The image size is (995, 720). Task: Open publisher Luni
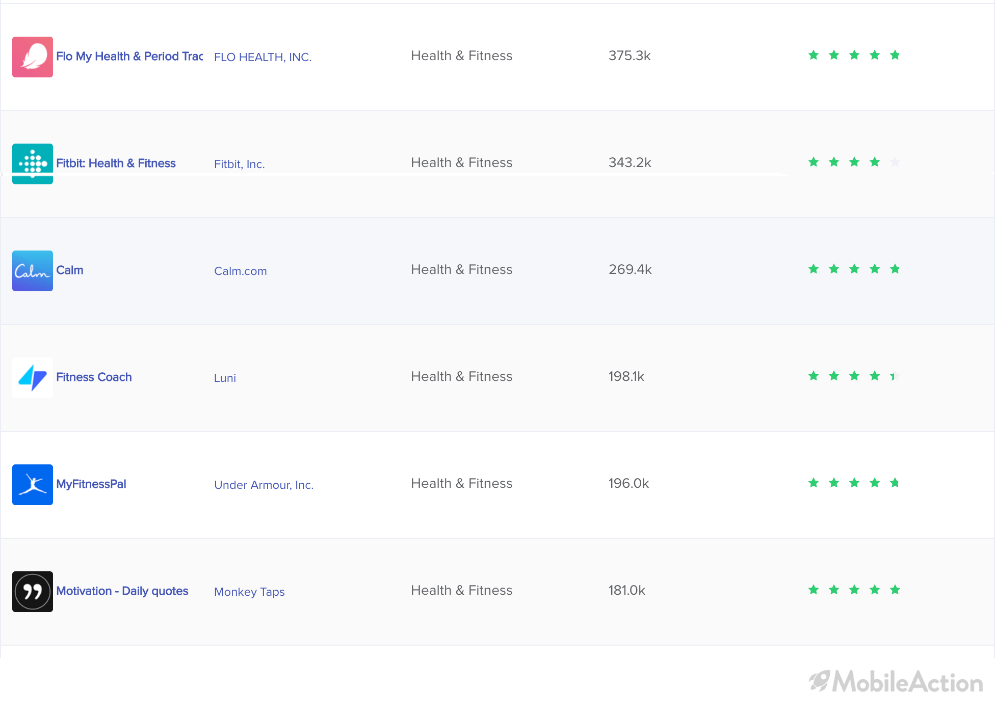225,378
